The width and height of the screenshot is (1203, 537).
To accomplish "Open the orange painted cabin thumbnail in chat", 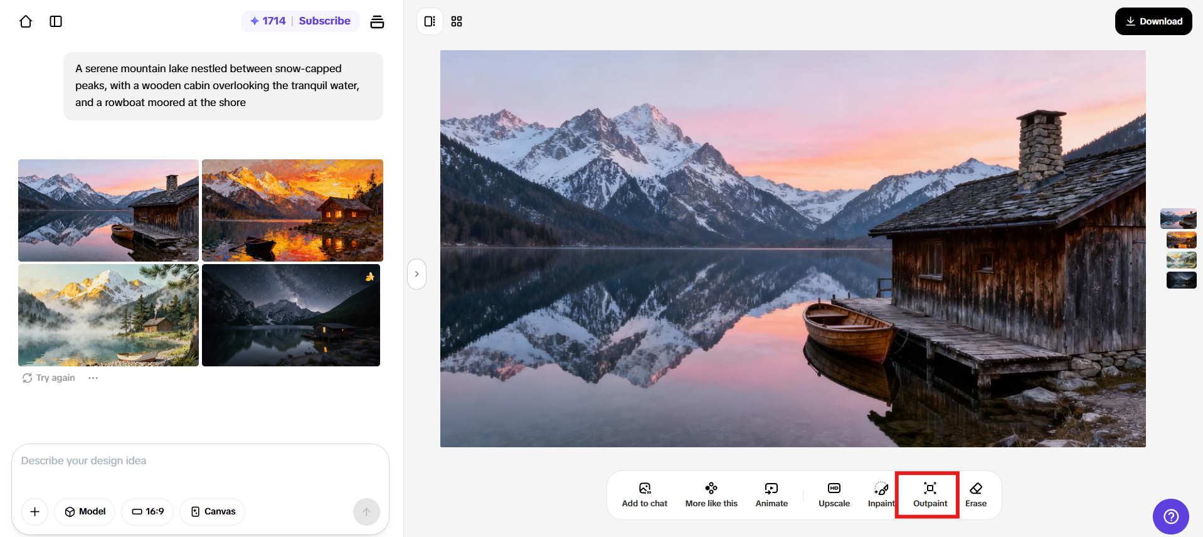I will 292,210.
